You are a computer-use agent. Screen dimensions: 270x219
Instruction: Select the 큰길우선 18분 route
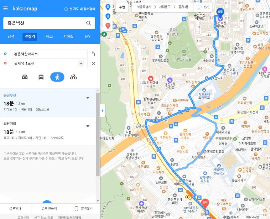coord(48,102)
